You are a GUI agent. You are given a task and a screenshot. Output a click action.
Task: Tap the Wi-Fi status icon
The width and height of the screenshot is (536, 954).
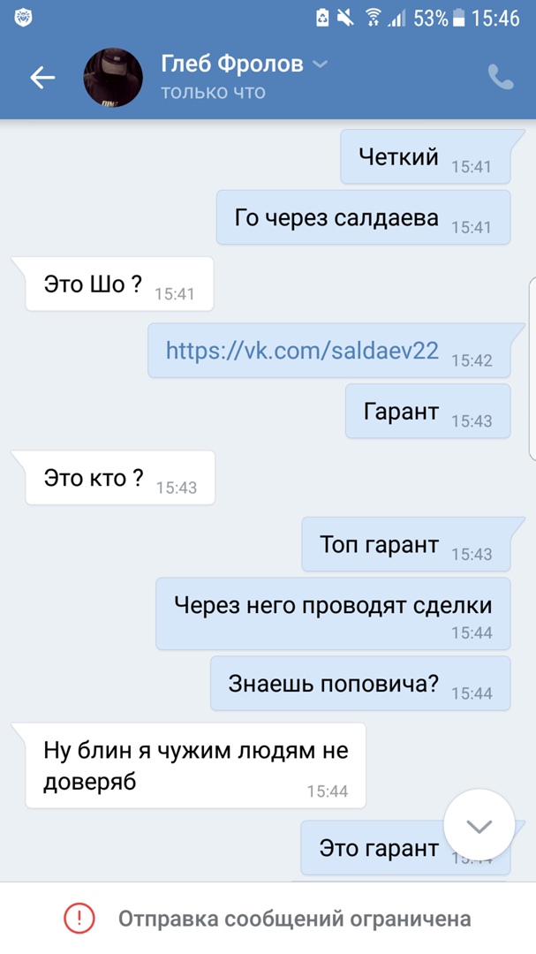click(x=373, y=19)
